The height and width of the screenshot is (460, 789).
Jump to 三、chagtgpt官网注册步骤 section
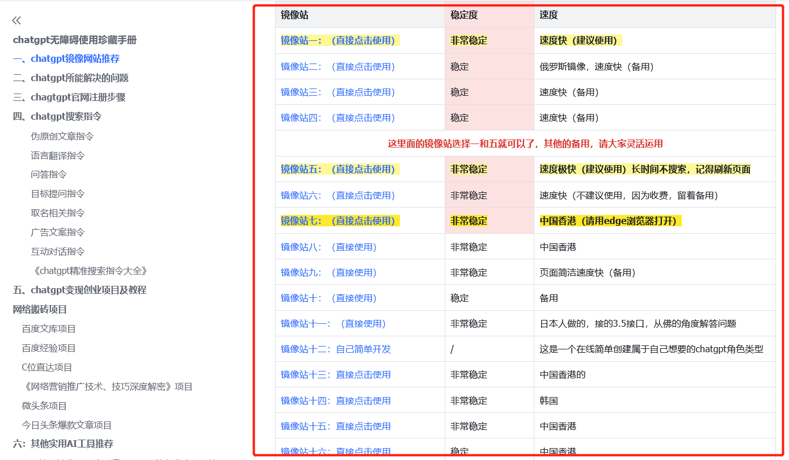(x=69, y=97)
